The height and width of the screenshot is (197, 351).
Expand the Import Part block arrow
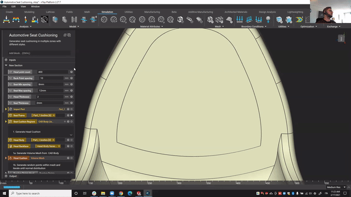tap(6, 109)
